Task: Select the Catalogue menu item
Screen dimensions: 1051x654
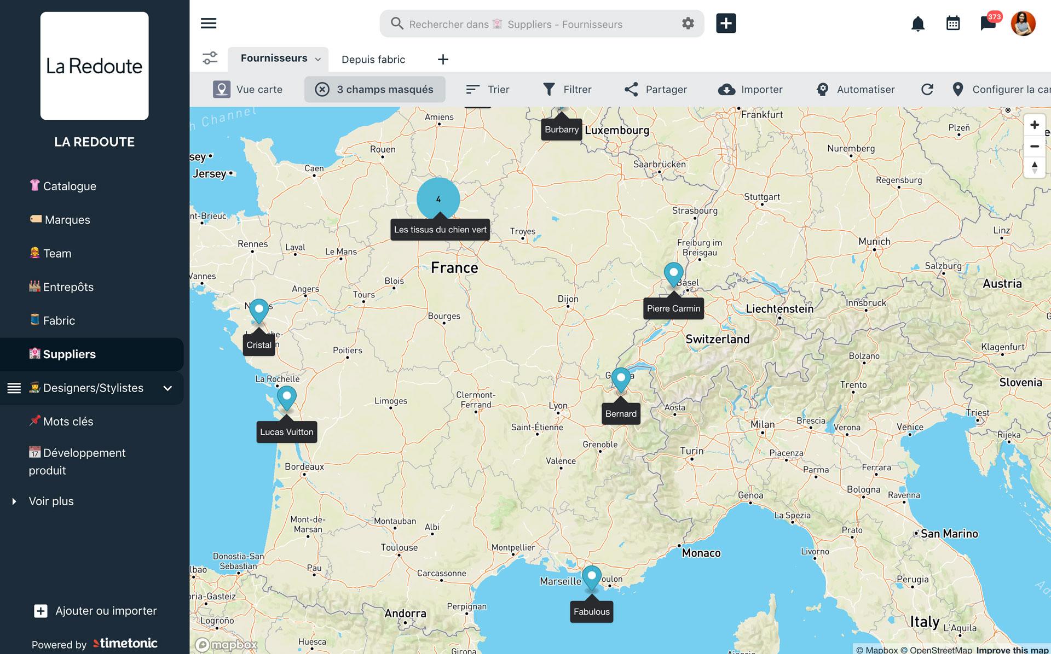Action: pyautogui.click(x=68, y=186)
